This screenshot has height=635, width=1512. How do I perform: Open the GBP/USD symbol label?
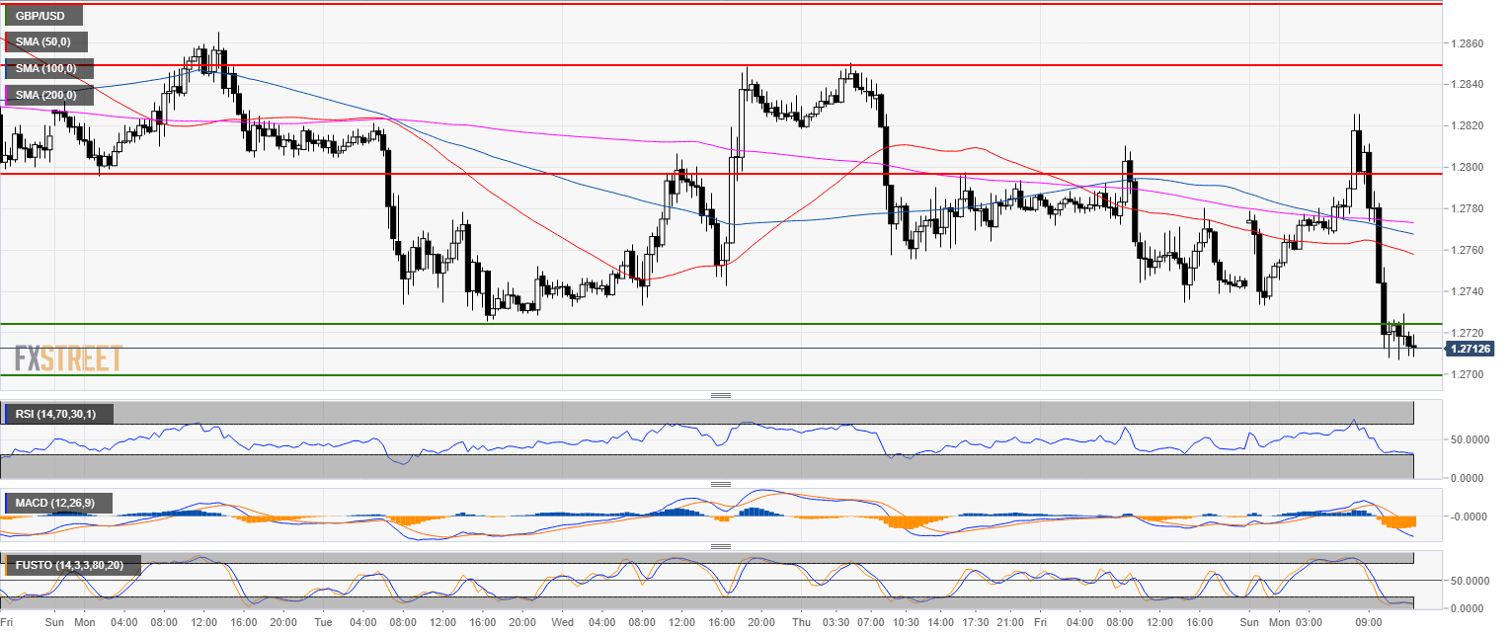pos(40,16)
